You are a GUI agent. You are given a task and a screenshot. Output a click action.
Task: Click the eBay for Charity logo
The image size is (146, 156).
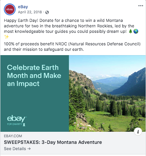[x=17, y=120]
